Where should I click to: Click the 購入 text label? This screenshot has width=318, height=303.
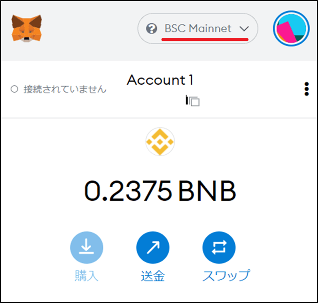point(86,276)
